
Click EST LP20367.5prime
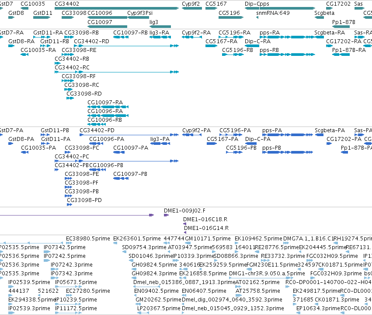coord(143,313)
